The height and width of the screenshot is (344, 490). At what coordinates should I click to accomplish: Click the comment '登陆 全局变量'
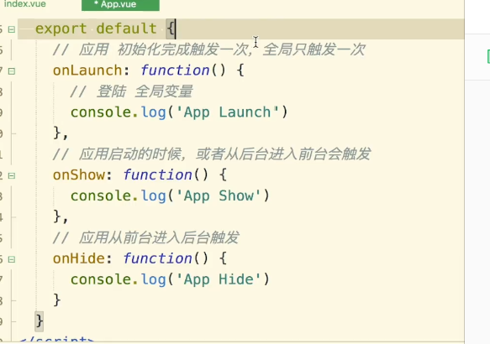coord(131,91)
